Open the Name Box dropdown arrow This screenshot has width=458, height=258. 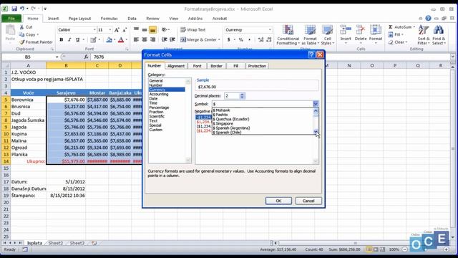point(57,57)
